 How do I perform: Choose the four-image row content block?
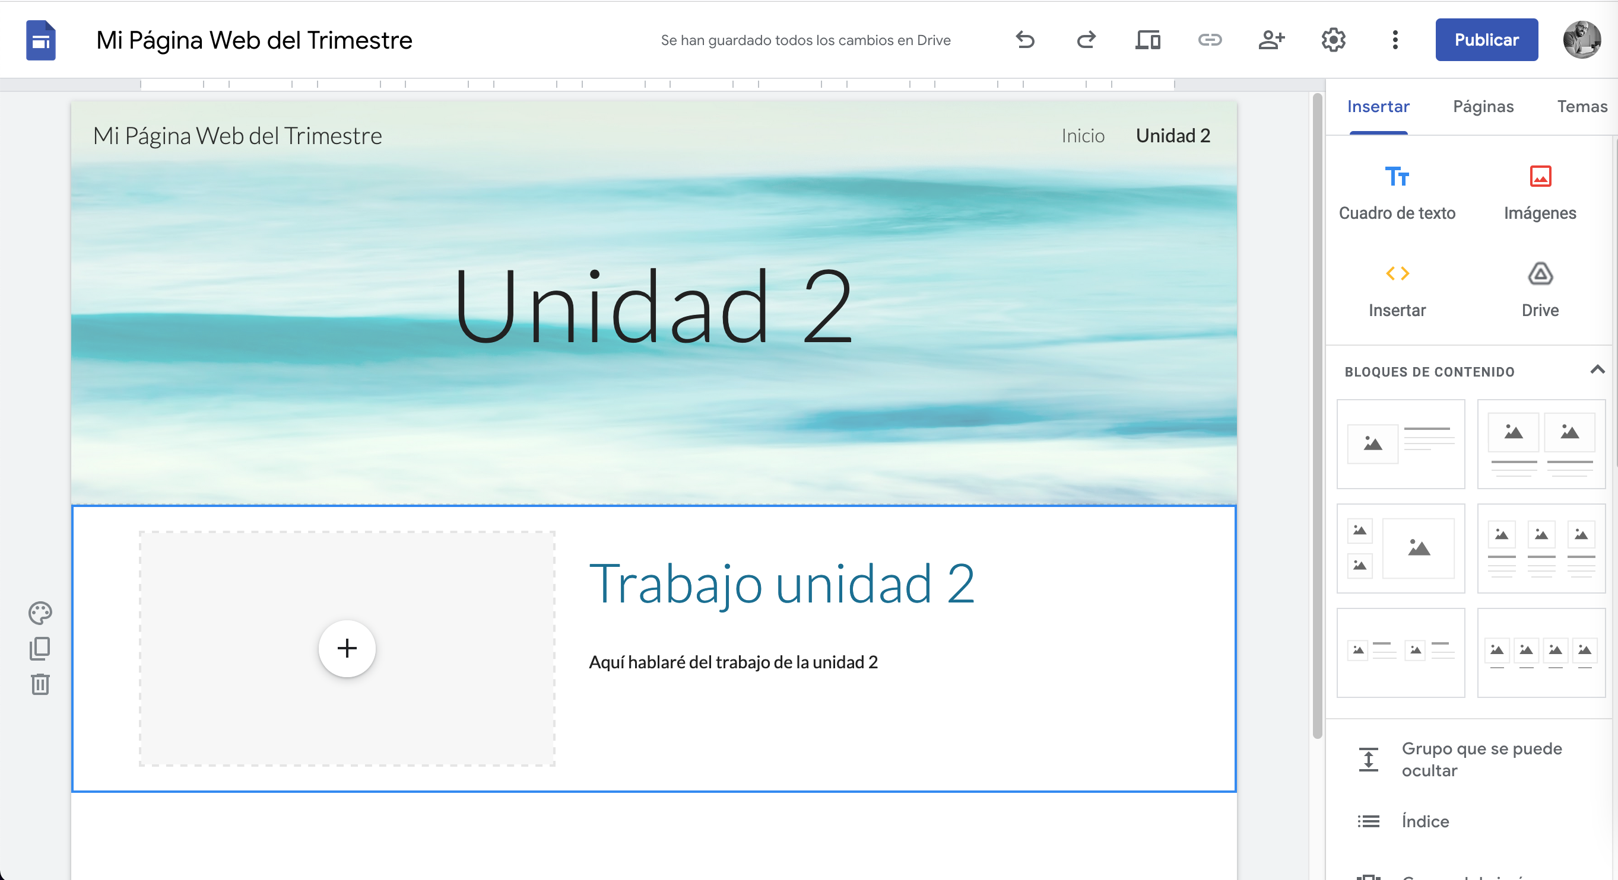point(1541,653)
